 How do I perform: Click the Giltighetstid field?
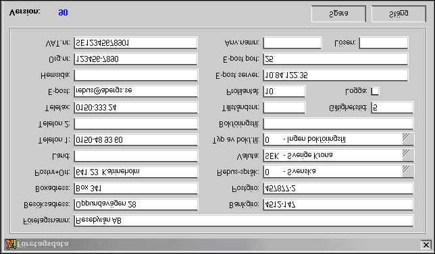[x=392, y=107]
